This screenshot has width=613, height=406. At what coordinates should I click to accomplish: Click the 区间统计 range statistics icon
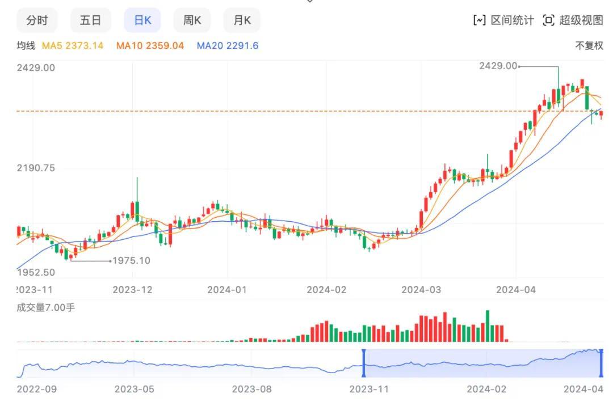click(480, 20)
